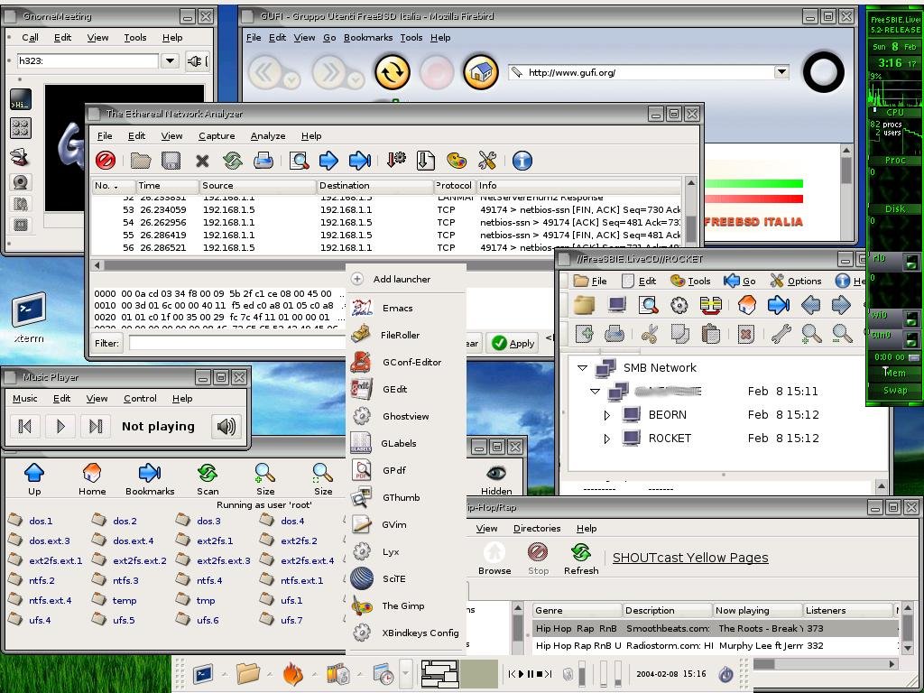This screenshot has width=924, height=693.
Task: Open Ethereal's color palette coloring rules icon
Action: point(457,161)
